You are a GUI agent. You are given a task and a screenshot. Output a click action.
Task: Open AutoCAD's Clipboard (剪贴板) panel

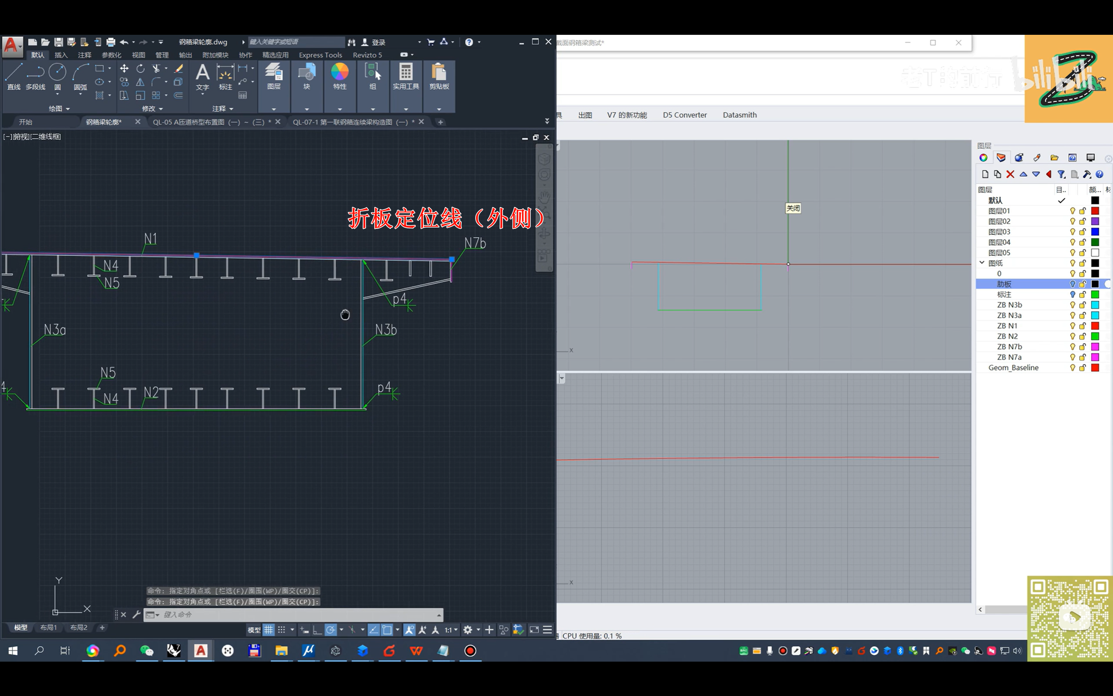click(x=439, y=76)
